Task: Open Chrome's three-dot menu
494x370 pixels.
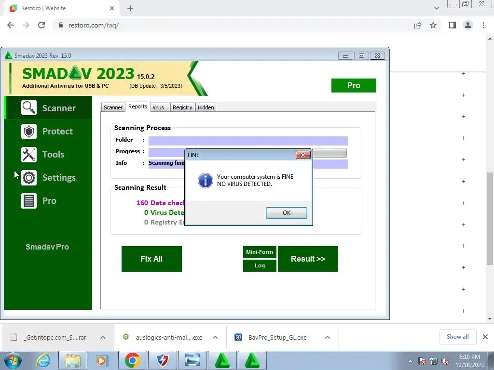Action: click(x=483, y=25)
